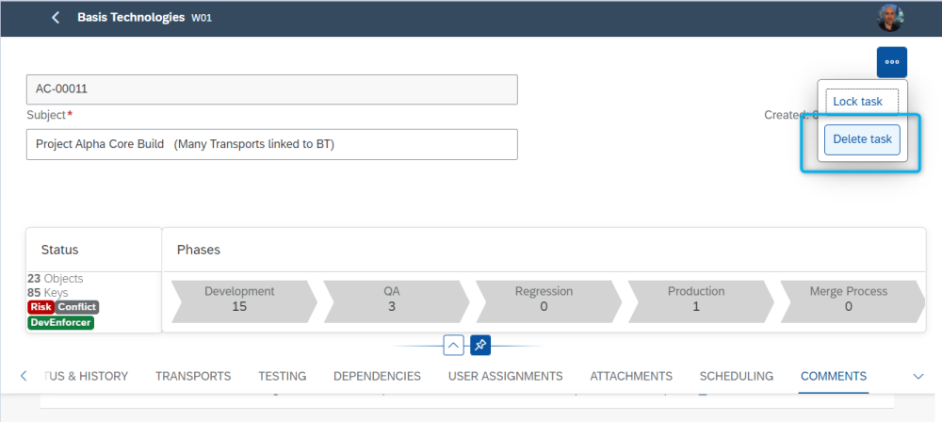Select Delete task from menu

click(862, 139)
